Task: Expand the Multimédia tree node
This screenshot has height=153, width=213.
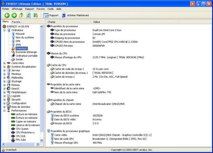Action: [4, 78]
